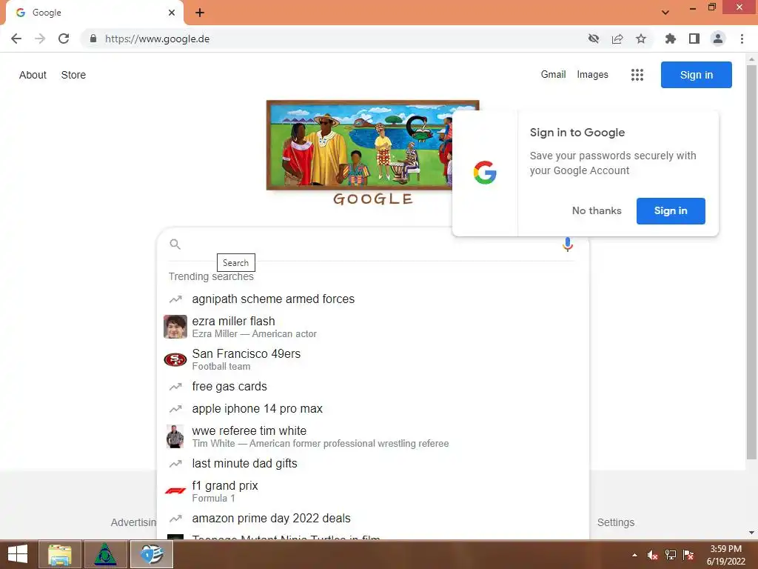Viewport: 758px width, 569px height.
Task: Click the top-right Sign in button
Action: click(696, 75)
